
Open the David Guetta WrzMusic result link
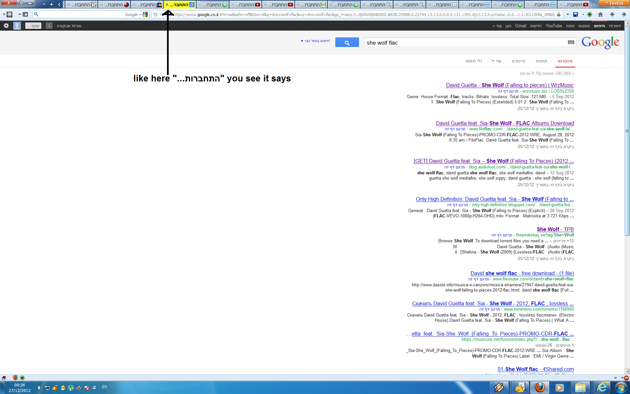510,85
